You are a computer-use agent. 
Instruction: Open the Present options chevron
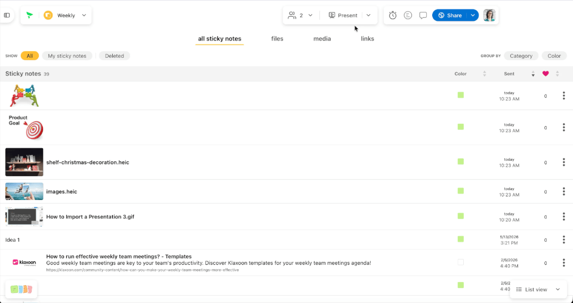pyautogui.click(x=368, y=15)
